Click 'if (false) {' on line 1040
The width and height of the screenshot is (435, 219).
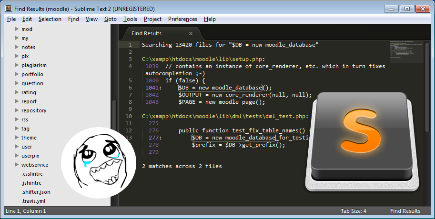[x=185, y=80]
